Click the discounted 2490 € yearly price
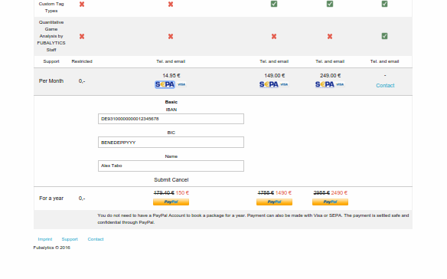The image size is (447, 279). pyautogui.click(x=339, y=193)
